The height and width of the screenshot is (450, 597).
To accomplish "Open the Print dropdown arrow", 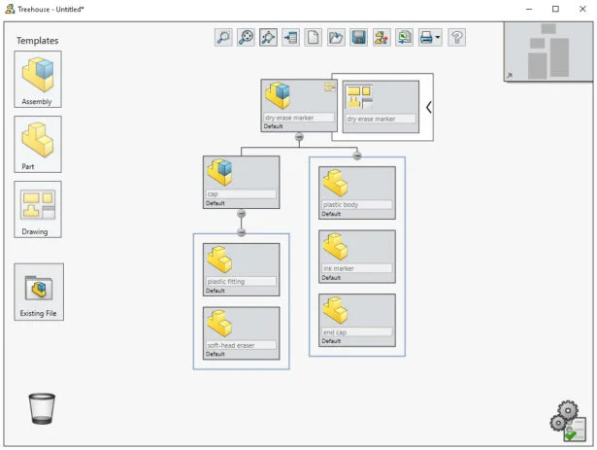I will point(438,39).
